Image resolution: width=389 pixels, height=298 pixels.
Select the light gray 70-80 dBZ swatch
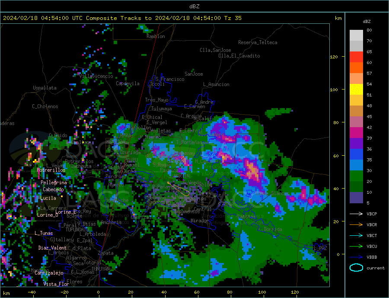[356, 35]
